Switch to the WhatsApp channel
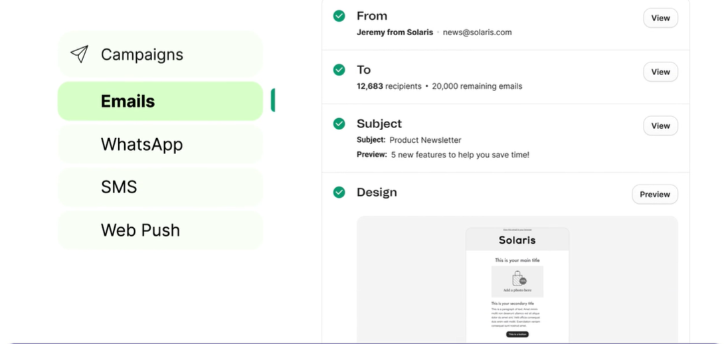Image resolution: width=728 pixels, height=344 pixels. [160, 144]
